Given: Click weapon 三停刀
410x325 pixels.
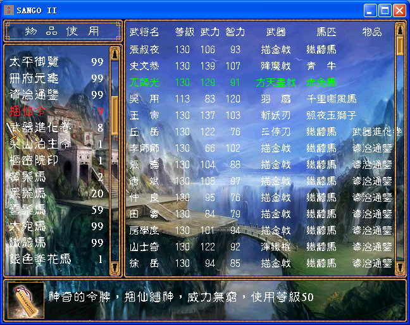Looking at the screenshot, I should (x=276, y=132).
